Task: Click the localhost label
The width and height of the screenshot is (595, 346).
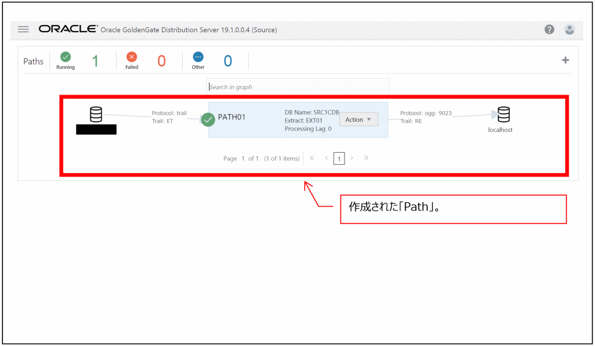Action: click(500, 130)
